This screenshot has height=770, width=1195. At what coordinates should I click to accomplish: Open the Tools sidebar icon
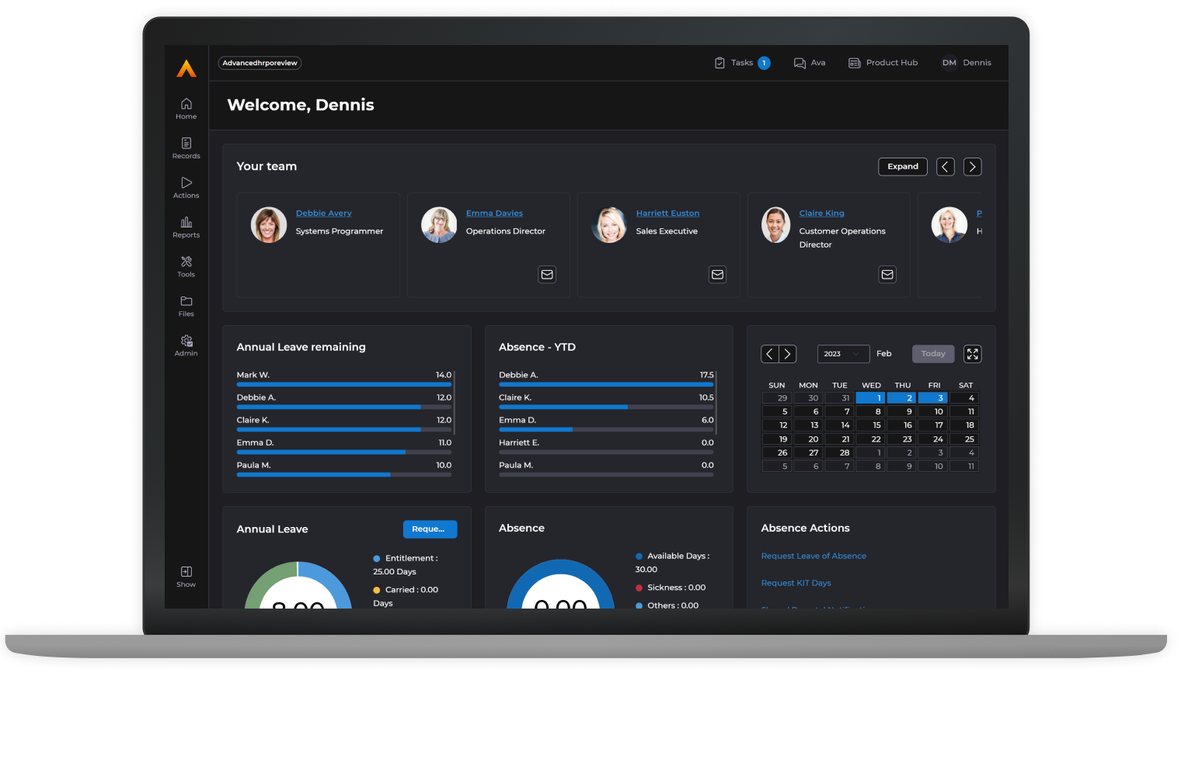click(x=186, y=262)
